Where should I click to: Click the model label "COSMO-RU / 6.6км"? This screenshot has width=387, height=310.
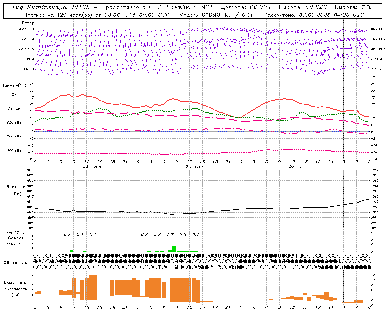229,15
